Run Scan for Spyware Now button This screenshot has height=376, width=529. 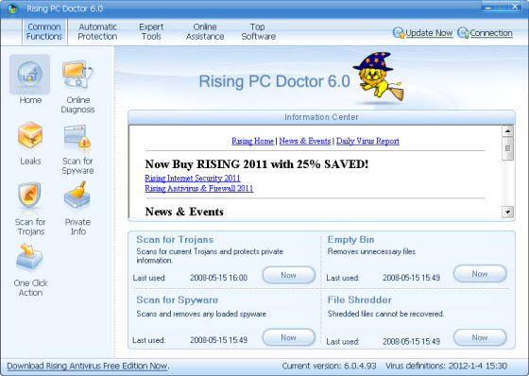(289, 337)
